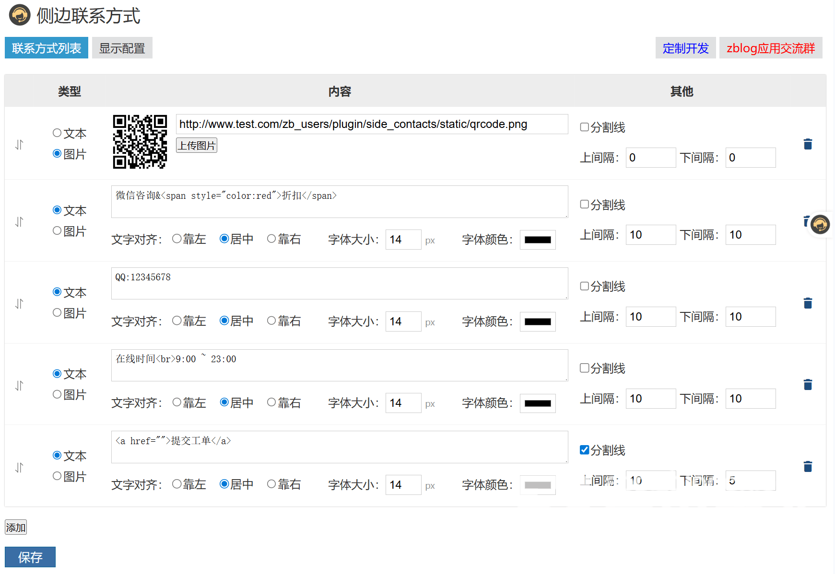Click the plugin logo beside 侧边联系方式 title
This screenshot has height=574, width=835.
tap(20, 15)
